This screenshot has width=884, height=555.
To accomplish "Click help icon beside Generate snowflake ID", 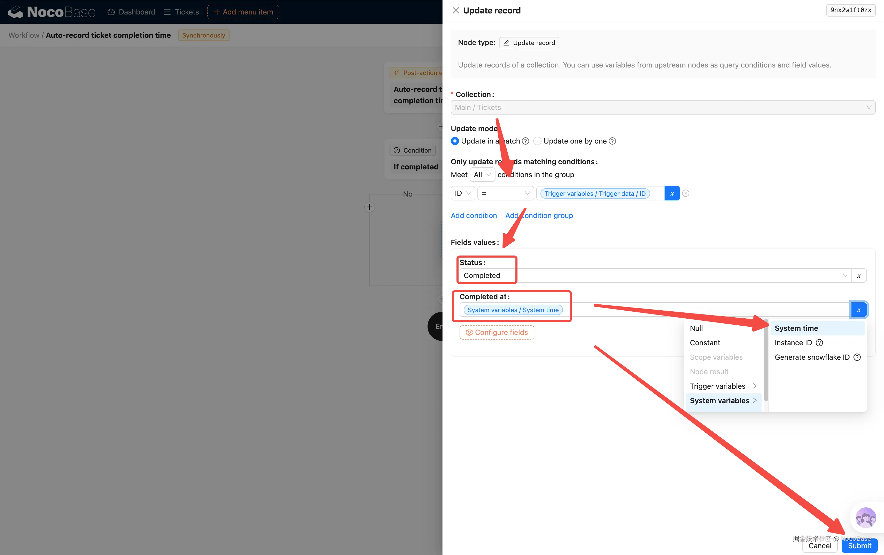I will (857, 357).
